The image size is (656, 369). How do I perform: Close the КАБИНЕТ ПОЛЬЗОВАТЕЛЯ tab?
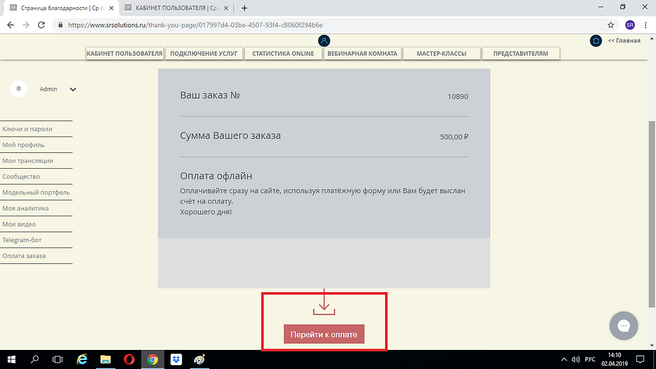(x=226, y=8)
